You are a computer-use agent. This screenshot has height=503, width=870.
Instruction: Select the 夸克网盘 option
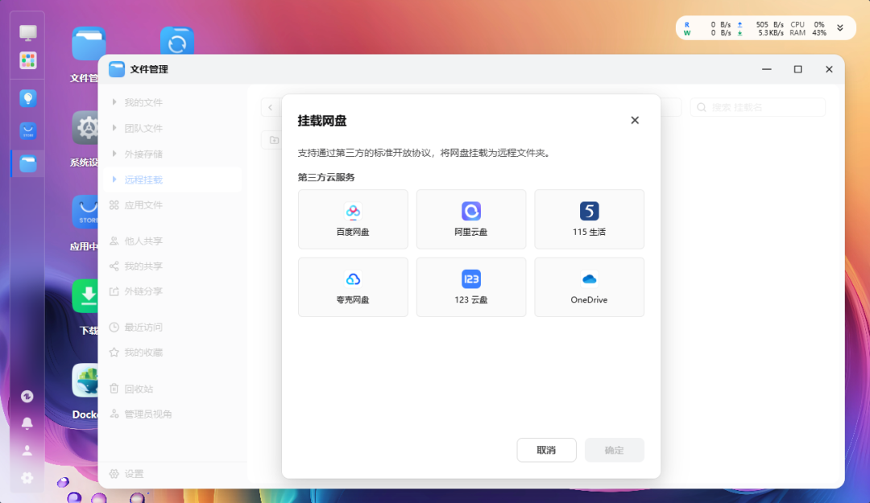(353, 287)
